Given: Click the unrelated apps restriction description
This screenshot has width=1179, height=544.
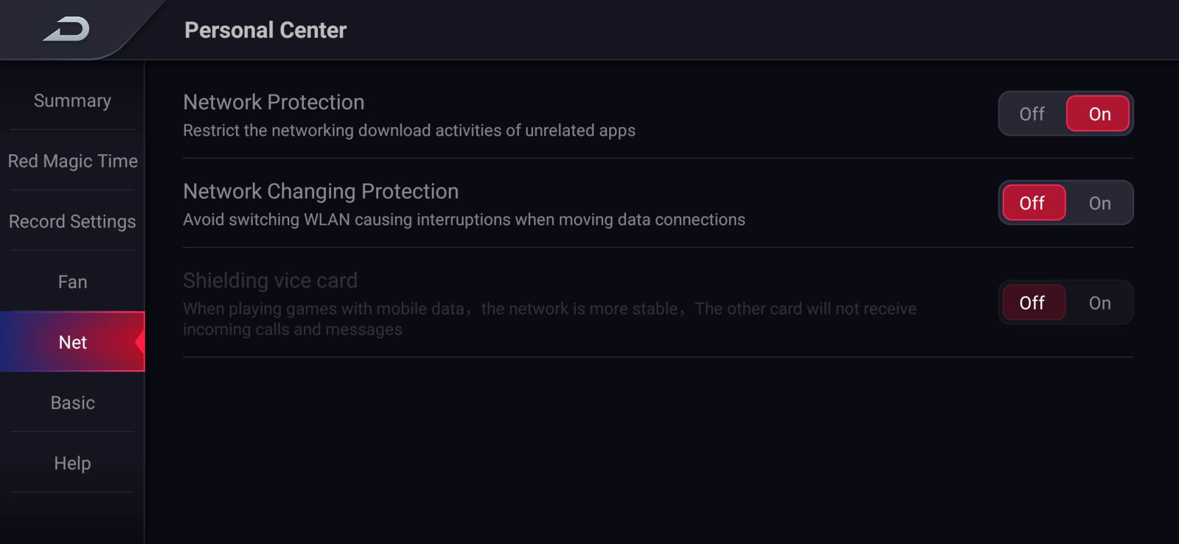Looking at the screenshot, I should [x=409, y=131].
